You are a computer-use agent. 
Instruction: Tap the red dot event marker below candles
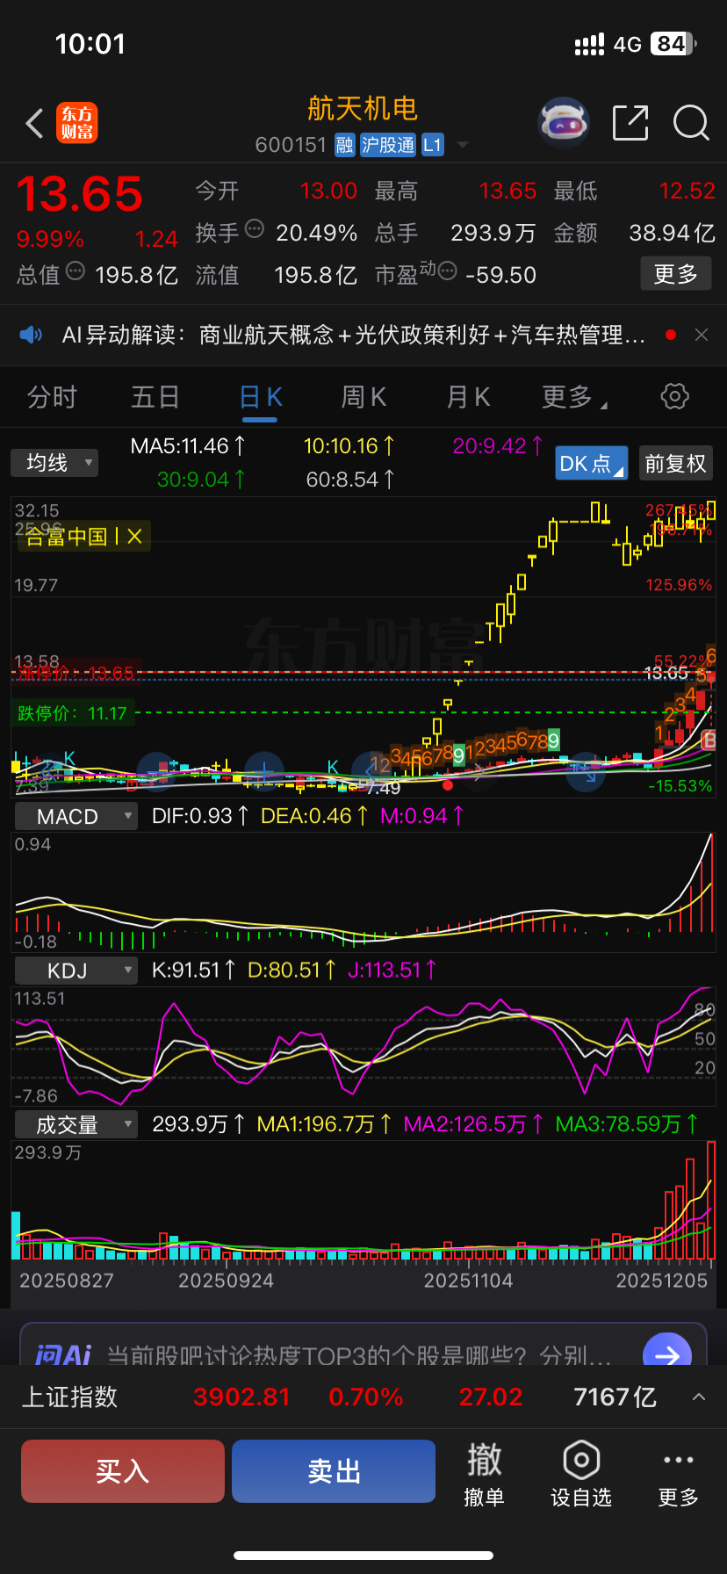pyautogui.click(x=448, y=785)
